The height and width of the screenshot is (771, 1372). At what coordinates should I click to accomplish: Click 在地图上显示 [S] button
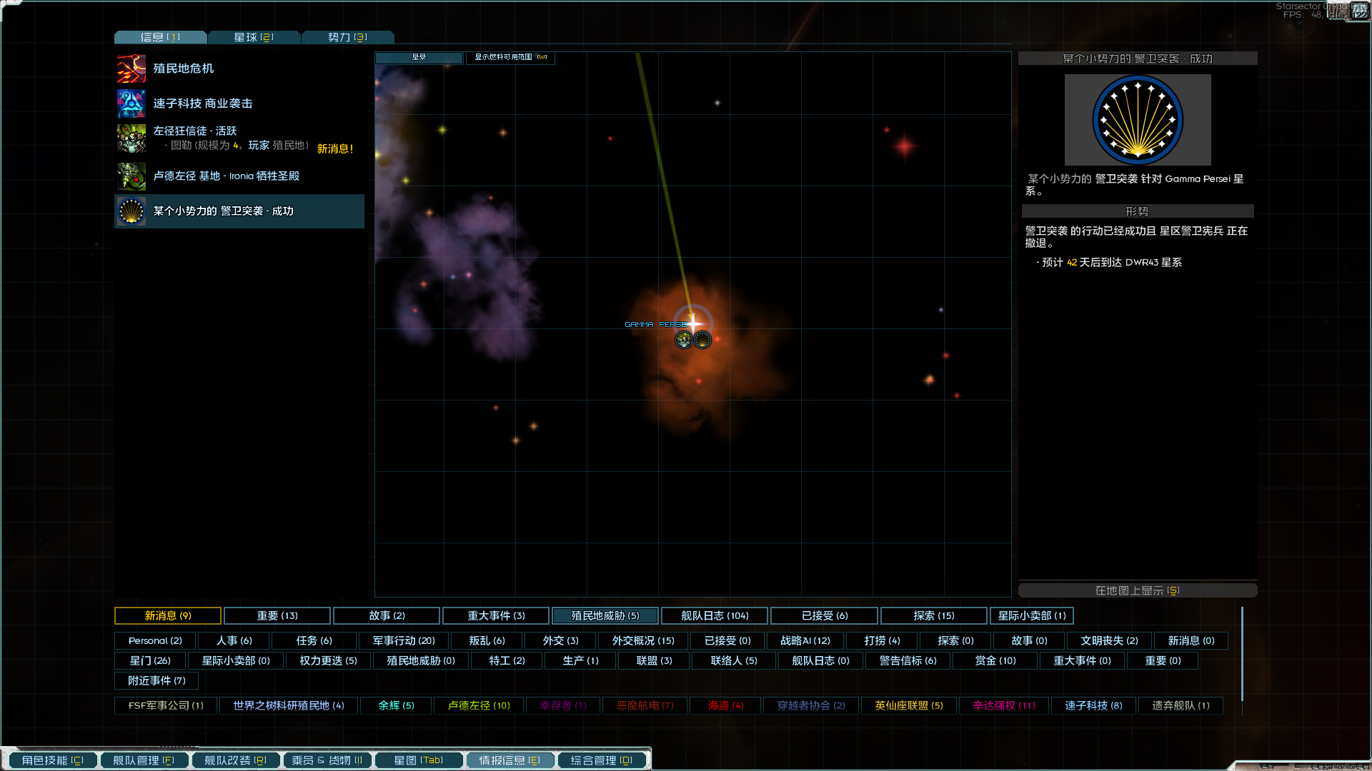[x=1138, y=590]
